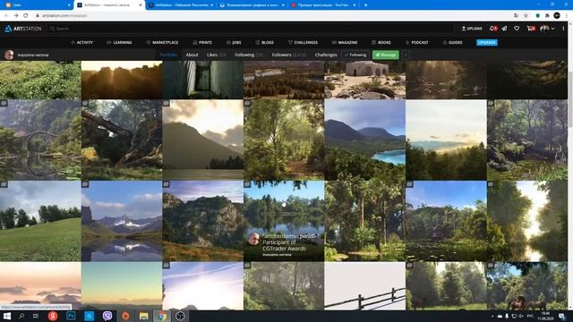Switch to the YouTube browser tab
Screen dimensions: 573x322
[x=323, y=5]
